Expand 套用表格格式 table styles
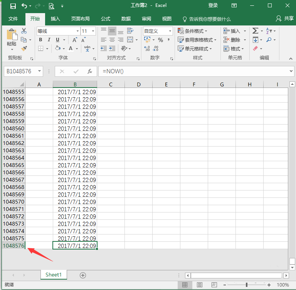The image size is (296, 290). pos(197,40)
